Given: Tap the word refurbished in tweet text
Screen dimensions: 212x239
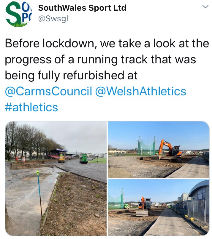Looking at the screenshot, I should tap(94, 75).
